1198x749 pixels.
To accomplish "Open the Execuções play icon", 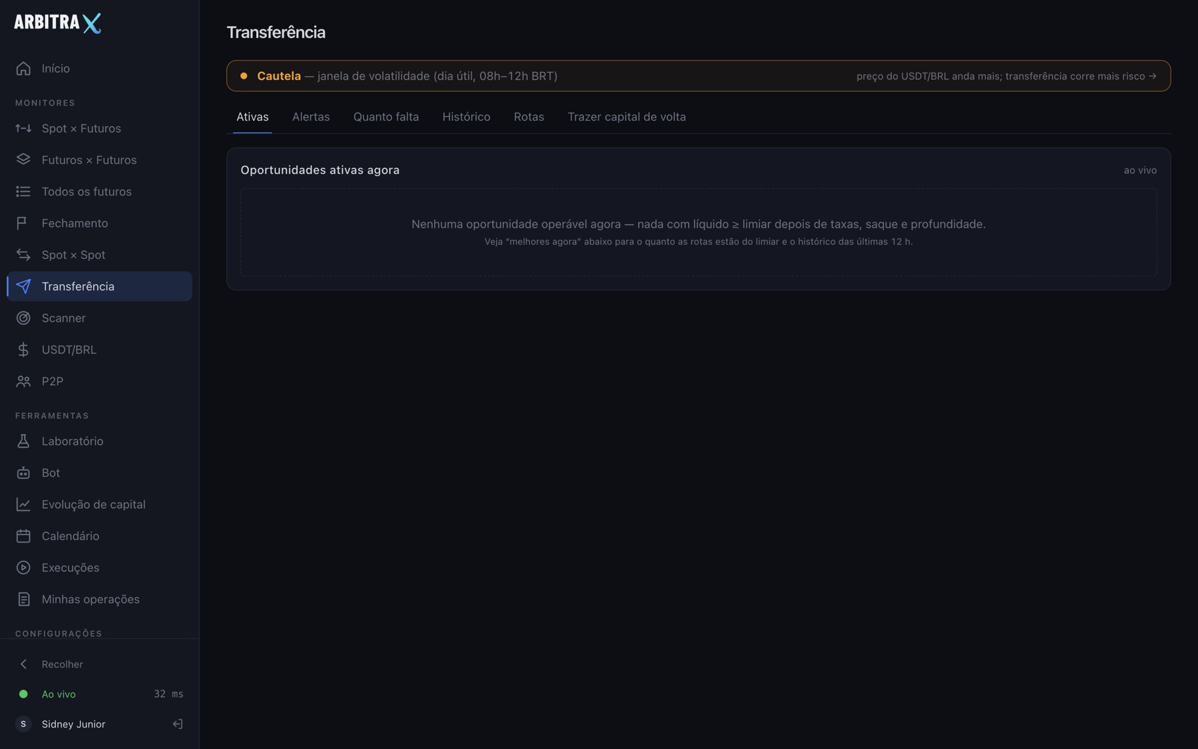I will [x=23, y=568].
